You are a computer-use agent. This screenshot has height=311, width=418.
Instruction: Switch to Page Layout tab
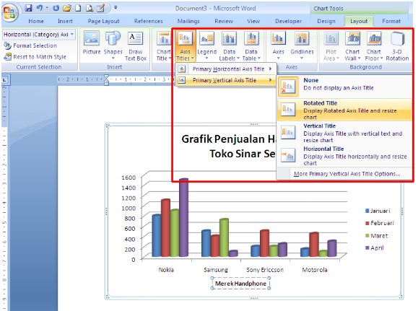pos(104,21)
